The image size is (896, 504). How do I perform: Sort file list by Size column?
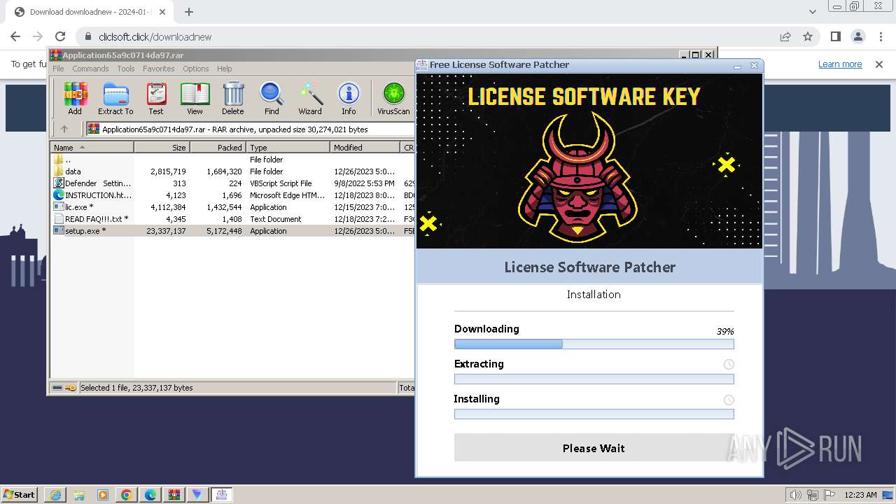(x=162, y=147)
